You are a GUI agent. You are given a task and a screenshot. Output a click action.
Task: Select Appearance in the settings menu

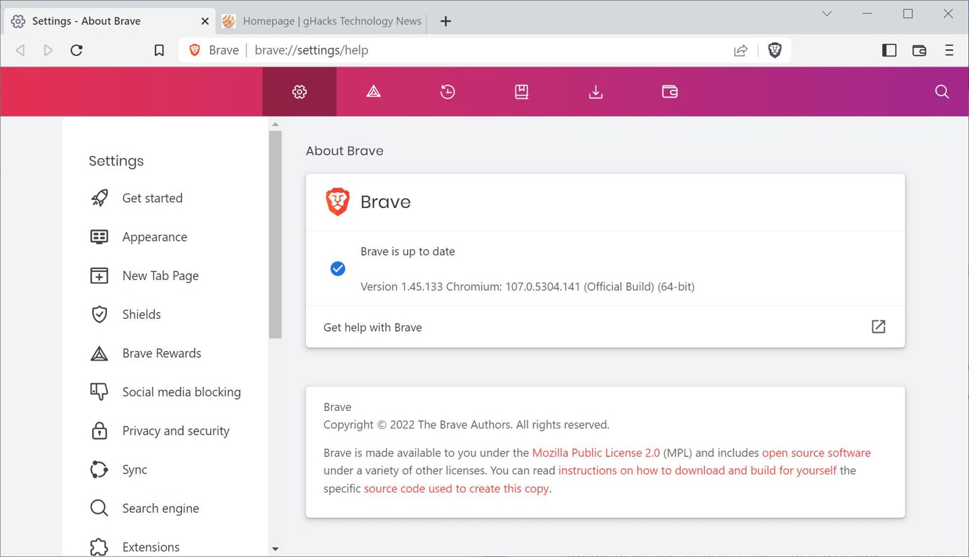[x=155, y=237]
